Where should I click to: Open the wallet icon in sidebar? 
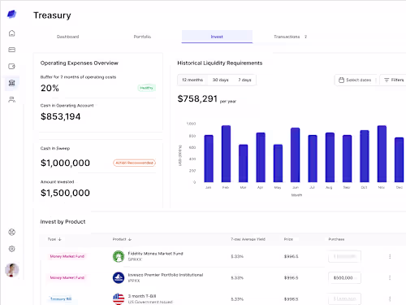(12, 67)
